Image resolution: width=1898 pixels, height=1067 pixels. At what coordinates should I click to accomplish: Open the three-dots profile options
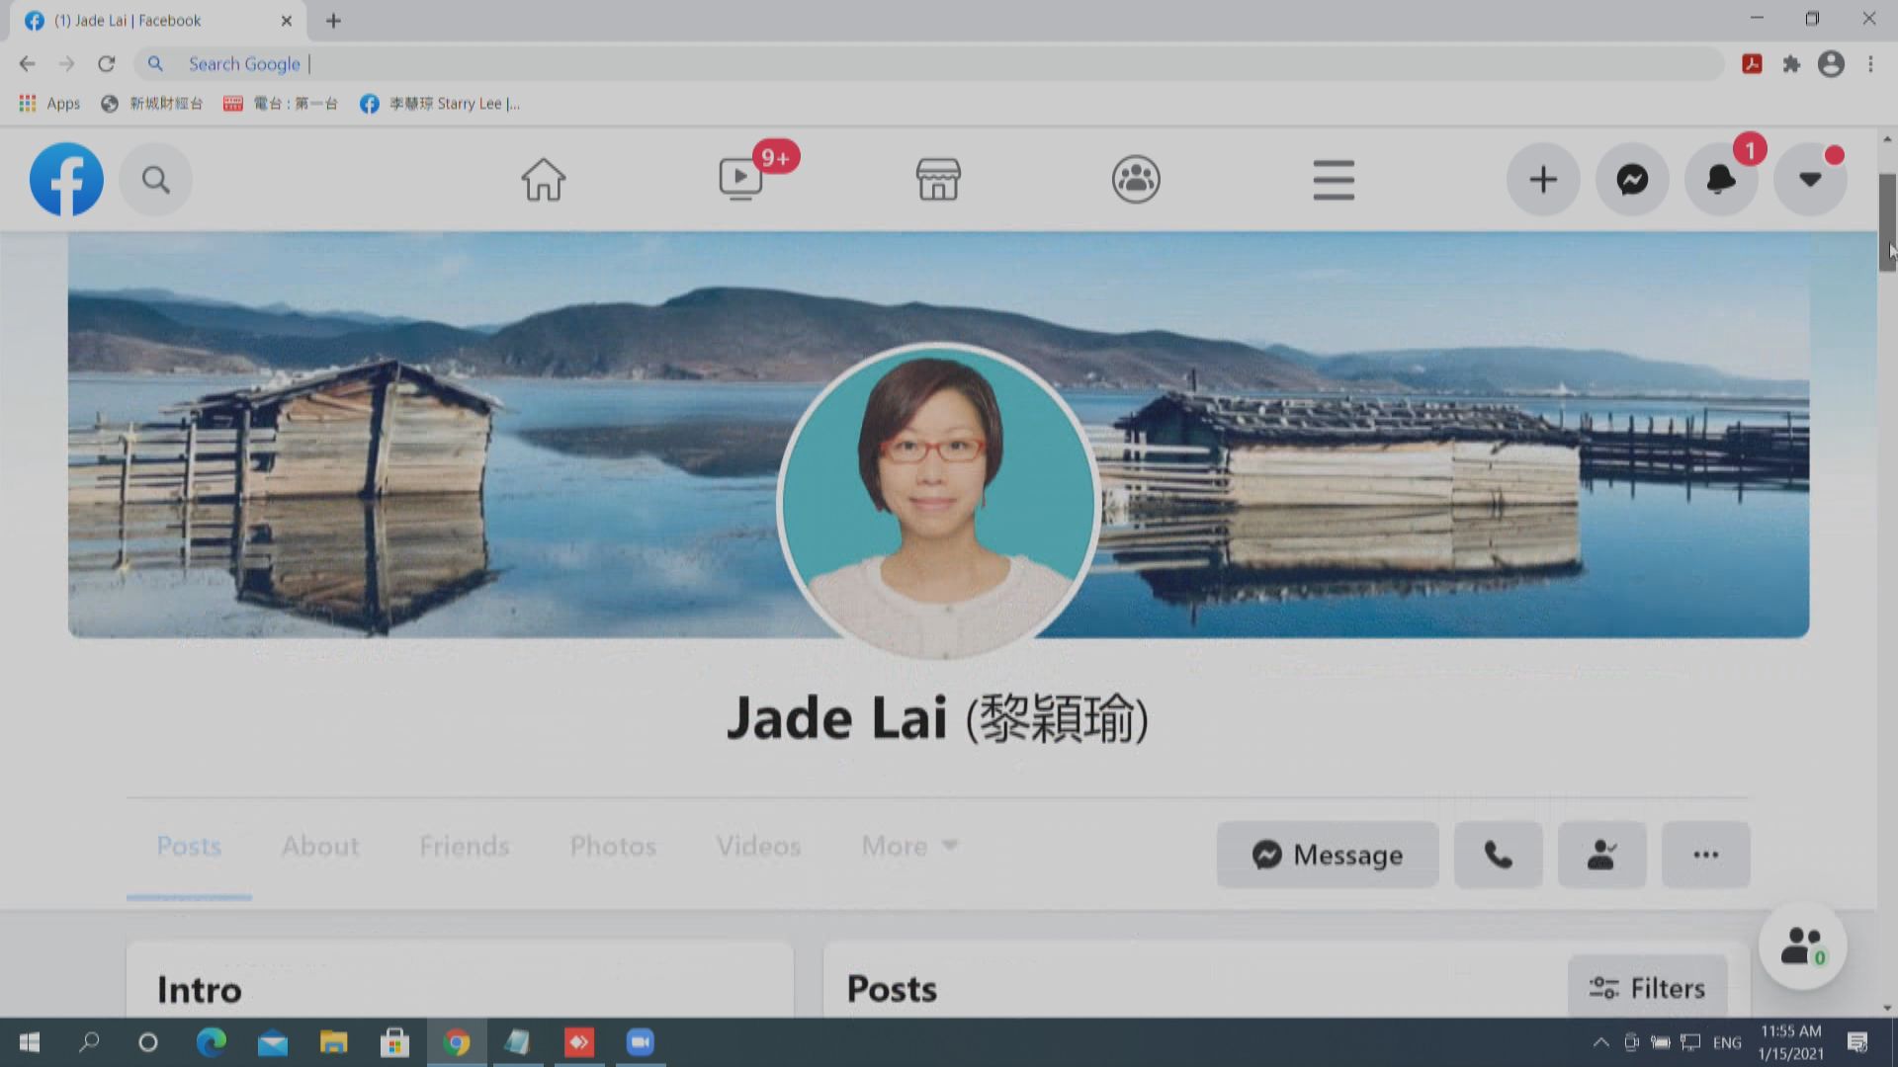click(1705, 855)
